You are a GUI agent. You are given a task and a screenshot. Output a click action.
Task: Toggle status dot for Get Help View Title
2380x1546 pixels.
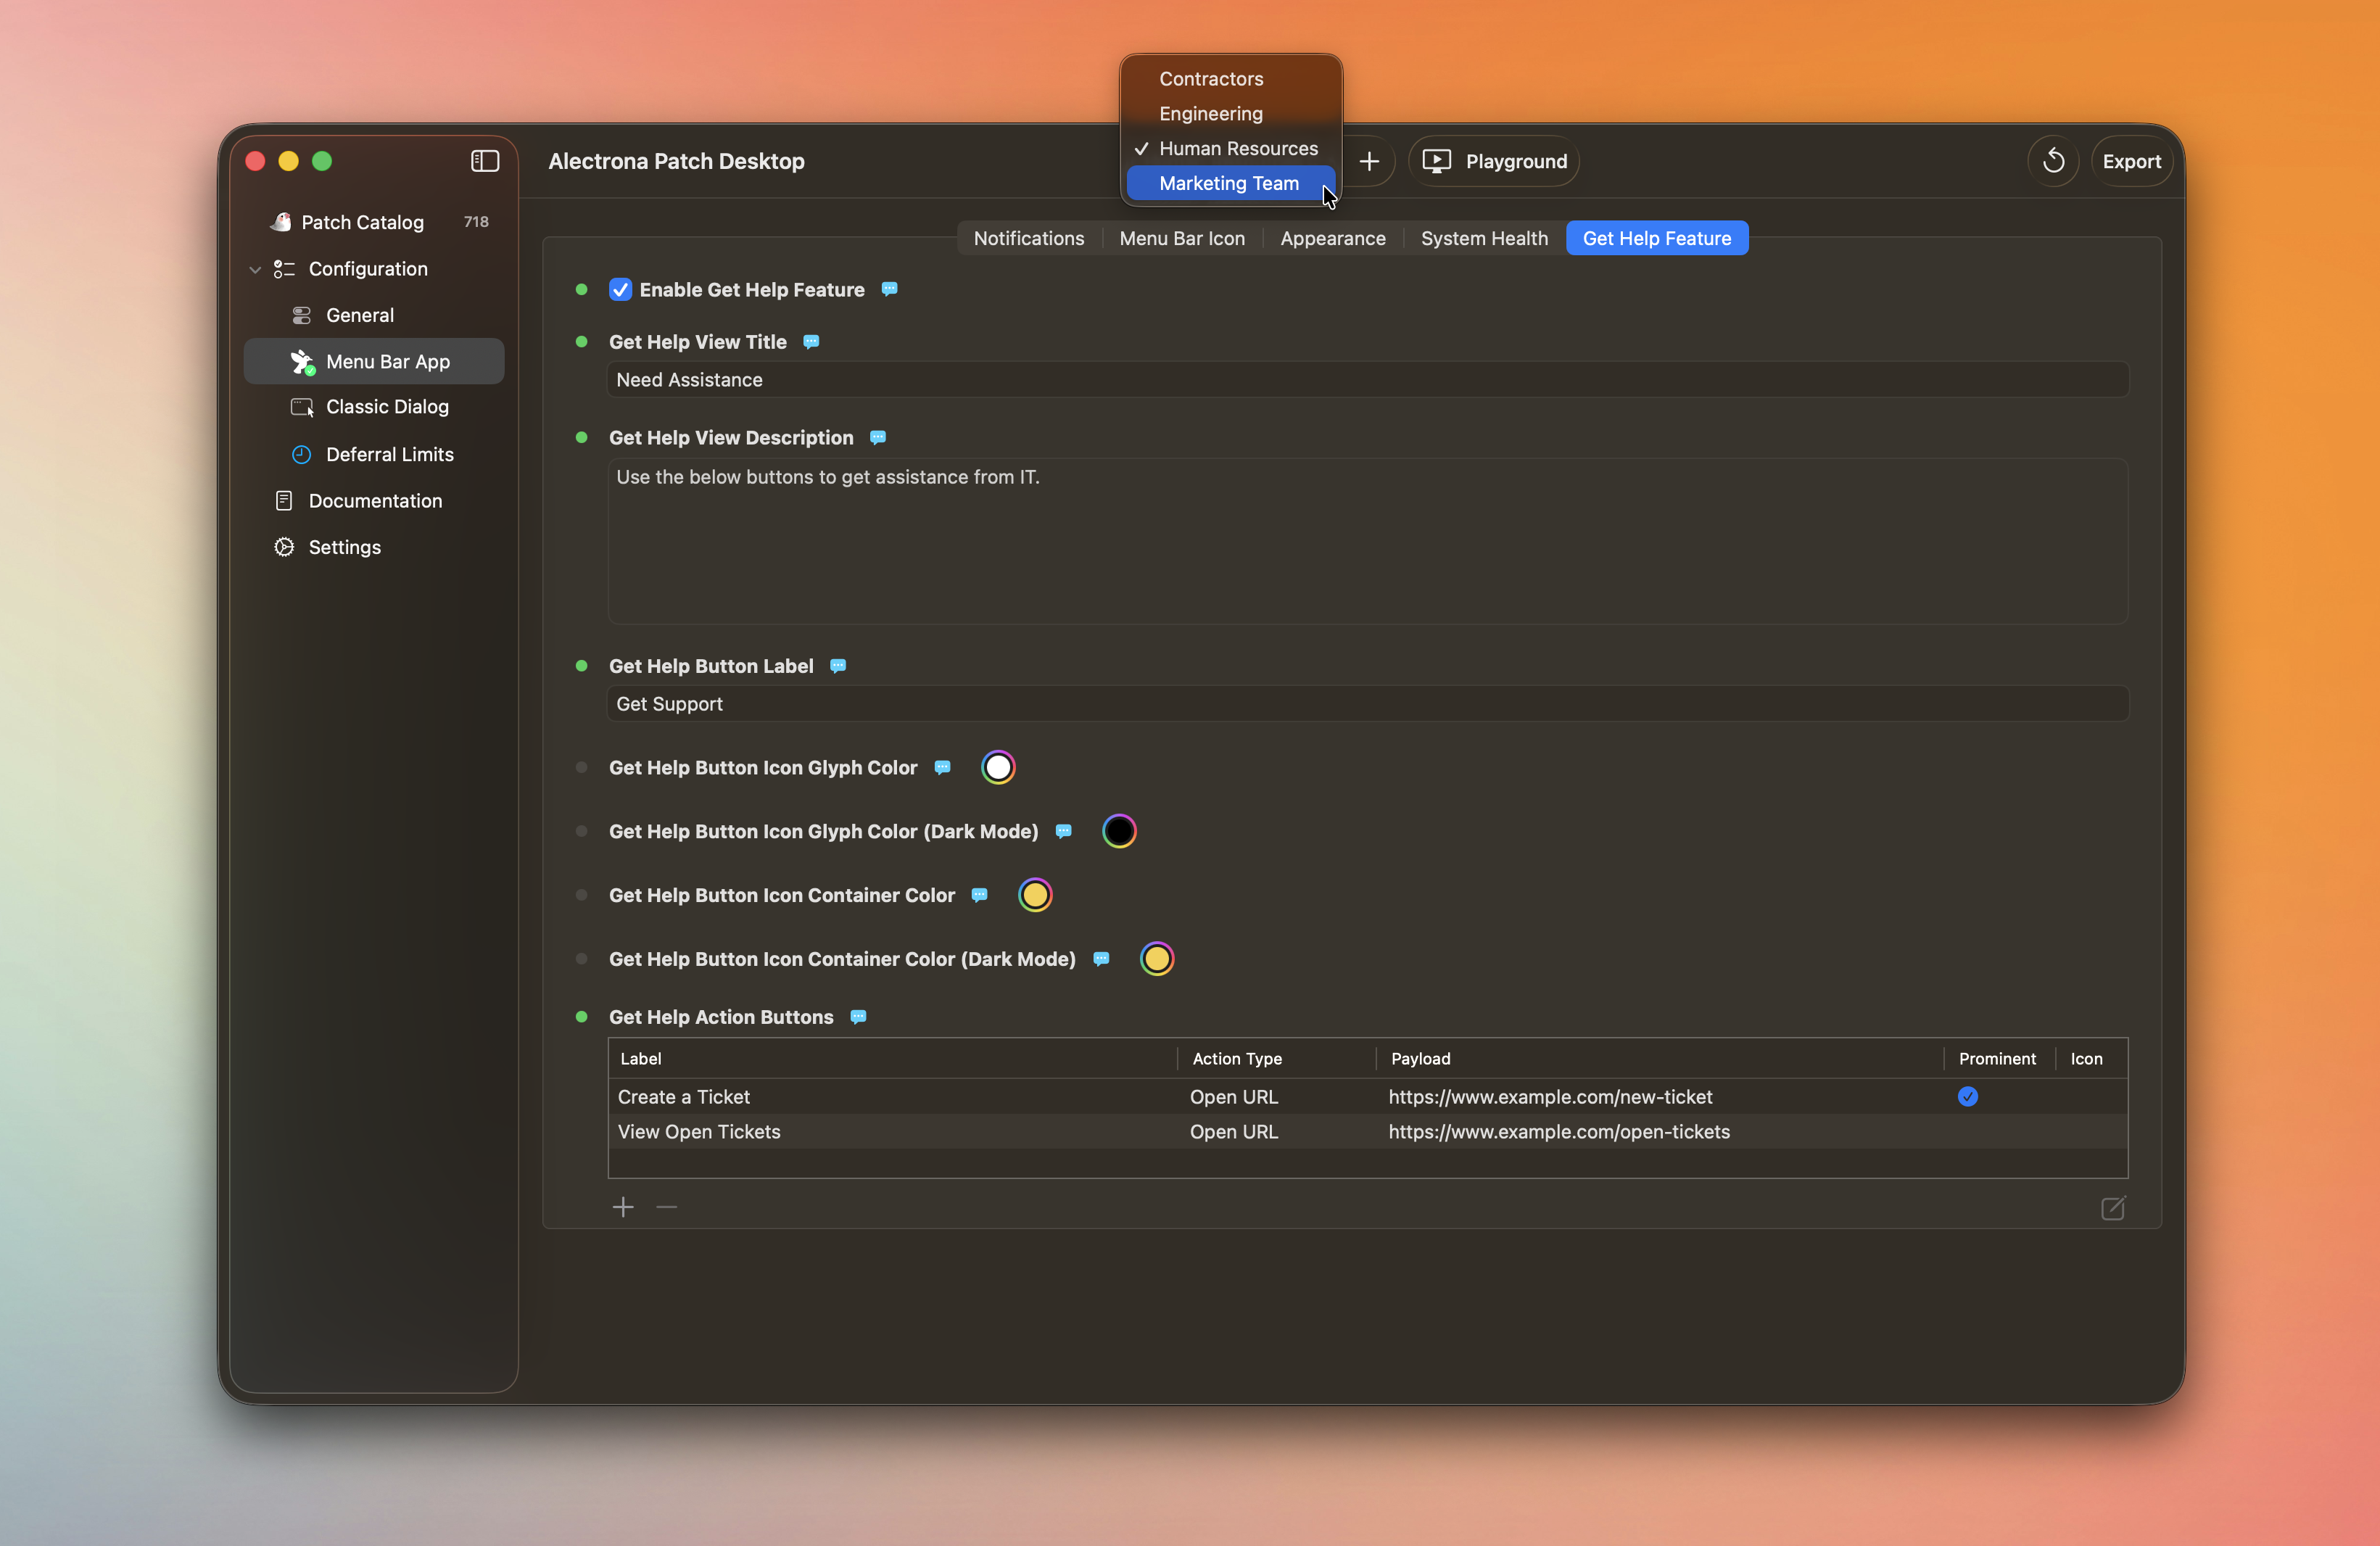point(581,342)
